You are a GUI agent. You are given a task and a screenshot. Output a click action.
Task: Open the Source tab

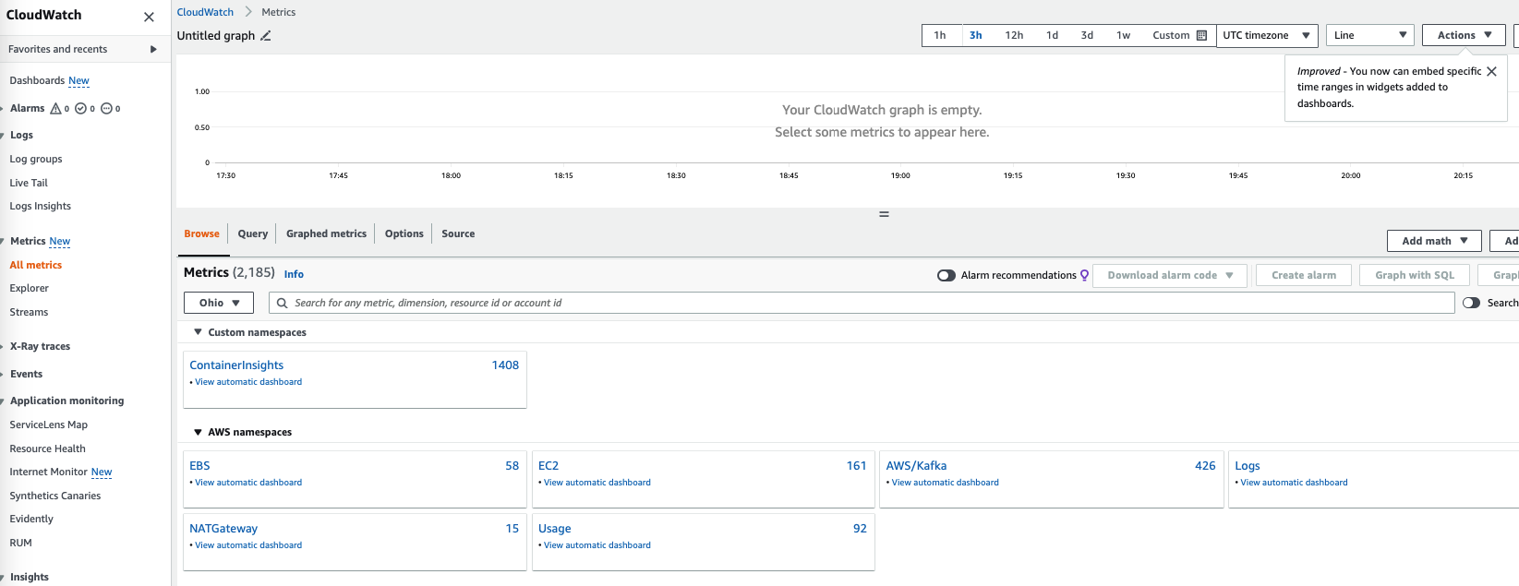click(458, 233)
